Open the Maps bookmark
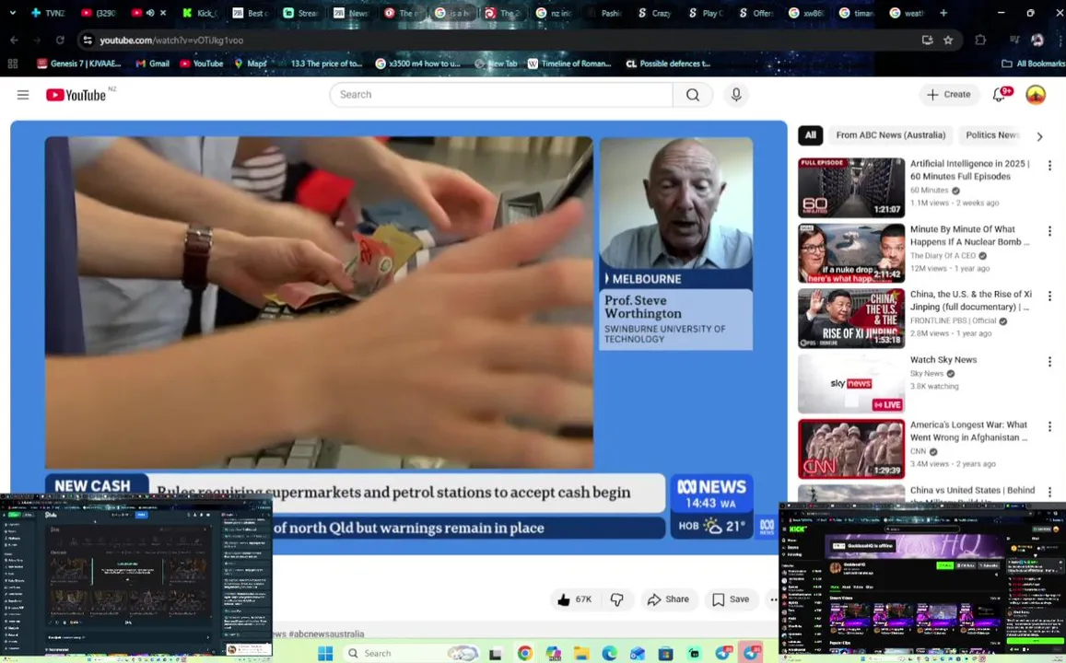 click(x=251, y=64)
